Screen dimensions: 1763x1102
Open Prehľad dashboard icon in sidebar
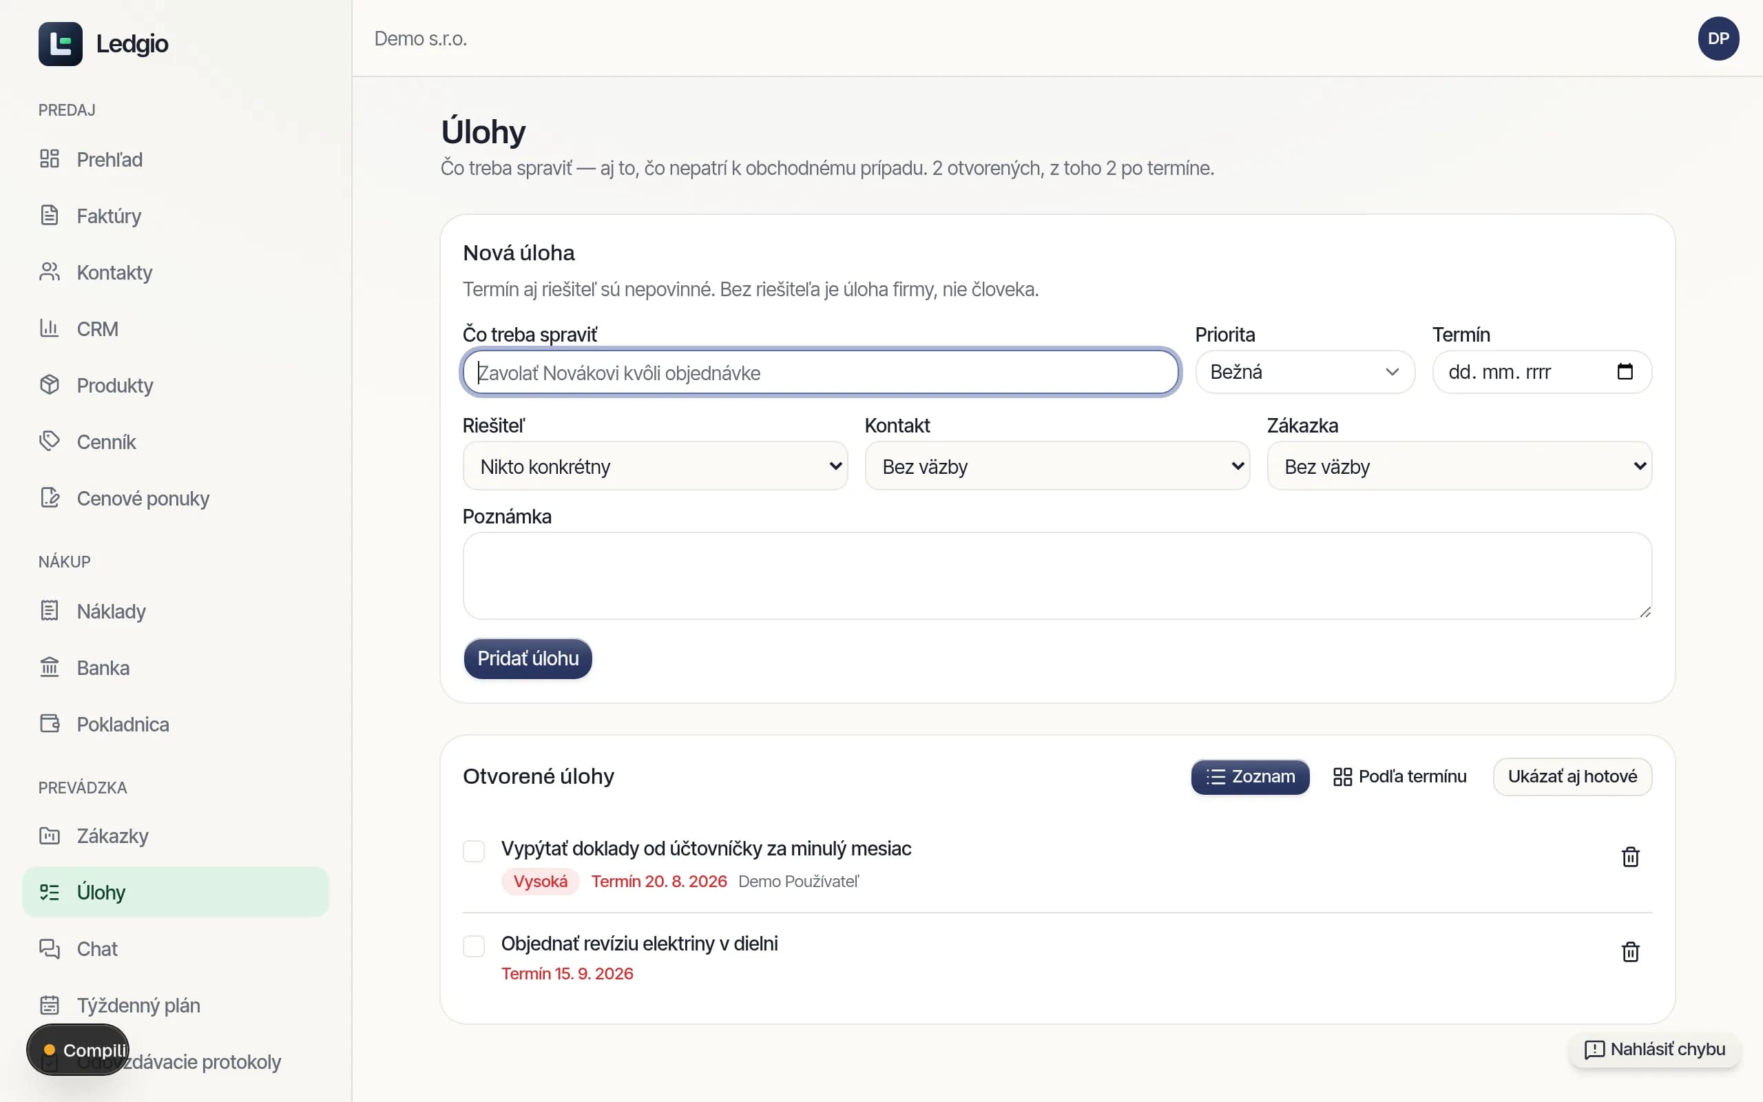tap(50, 159)
